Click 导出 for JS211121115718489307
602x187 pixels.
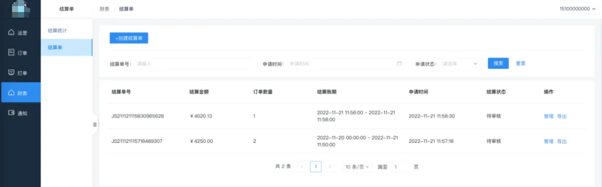(x=562, y=141)
